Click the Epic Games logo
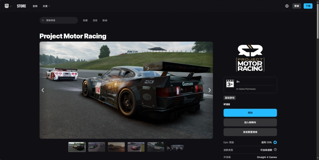 (6, 6)
